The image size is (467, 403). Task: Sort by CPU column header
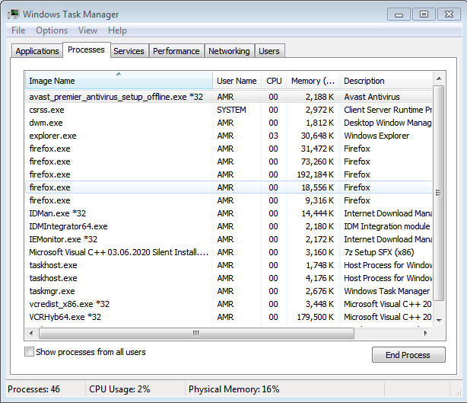[274, 81]
